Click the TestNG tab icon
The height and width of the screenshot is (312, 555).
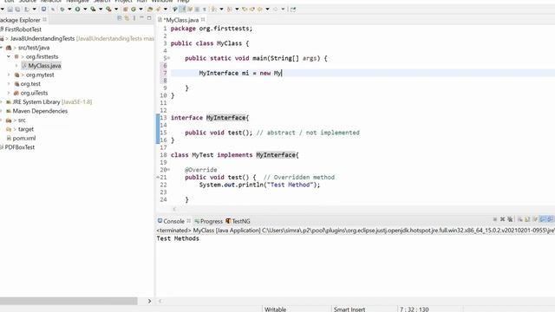click(x=228, y=221)
